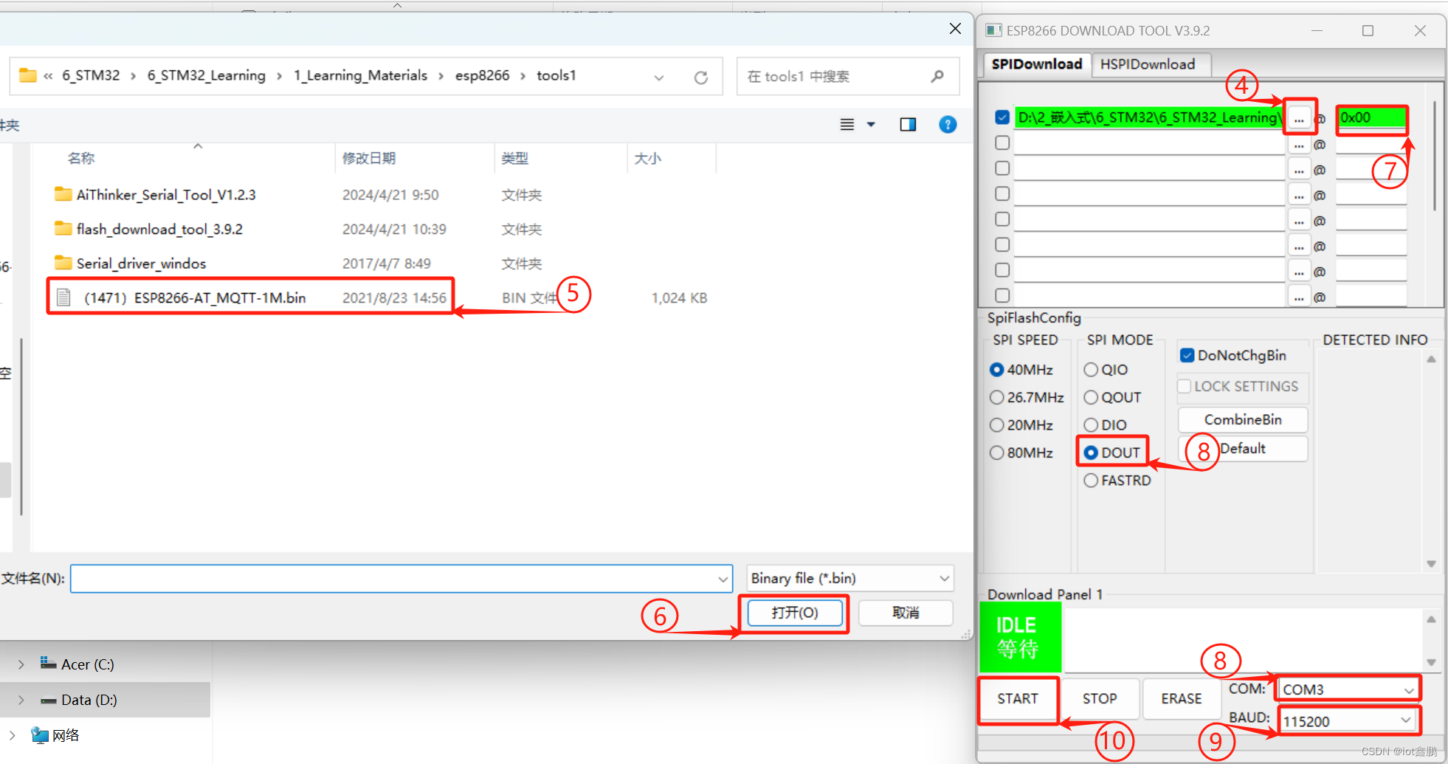This screenshot has width=1448, height=764.
Task: Click the third row browse '...' button
Action: [1299, 170]
